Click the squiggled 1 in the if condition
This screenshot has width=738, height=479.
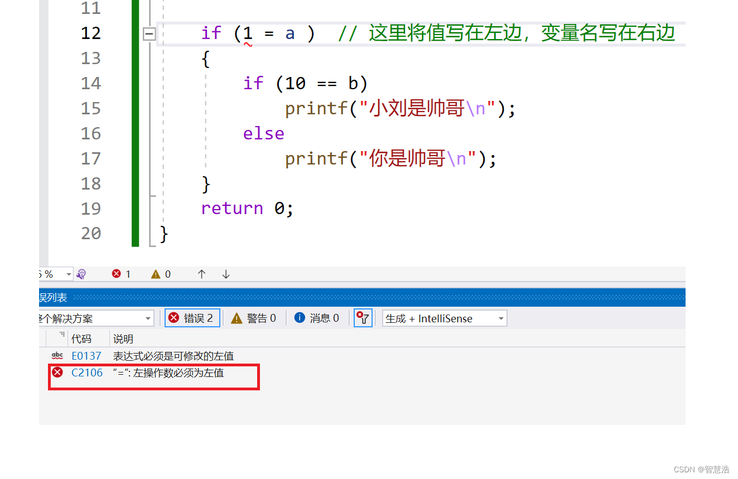(x=248, y=33)
